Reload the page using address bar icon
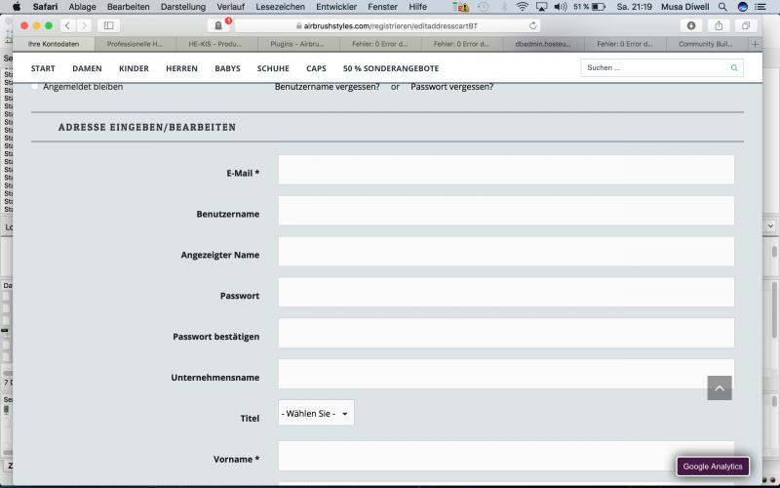This screenshot has width=780, height=488. click(x=533, y=25)
